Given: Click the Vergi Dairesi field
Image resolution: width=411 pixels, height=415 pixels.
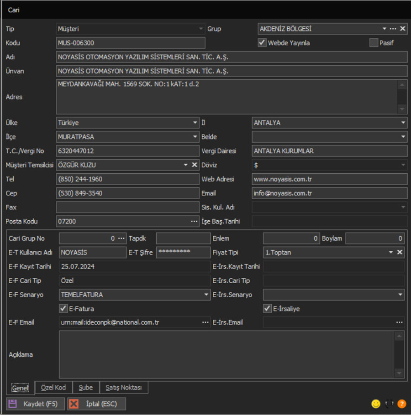Looking at the screenshot, I should (x=330, y=151).
